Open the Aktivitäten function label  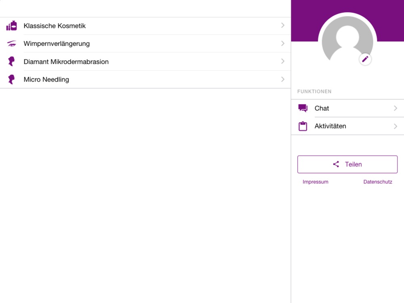coord(330,126)
